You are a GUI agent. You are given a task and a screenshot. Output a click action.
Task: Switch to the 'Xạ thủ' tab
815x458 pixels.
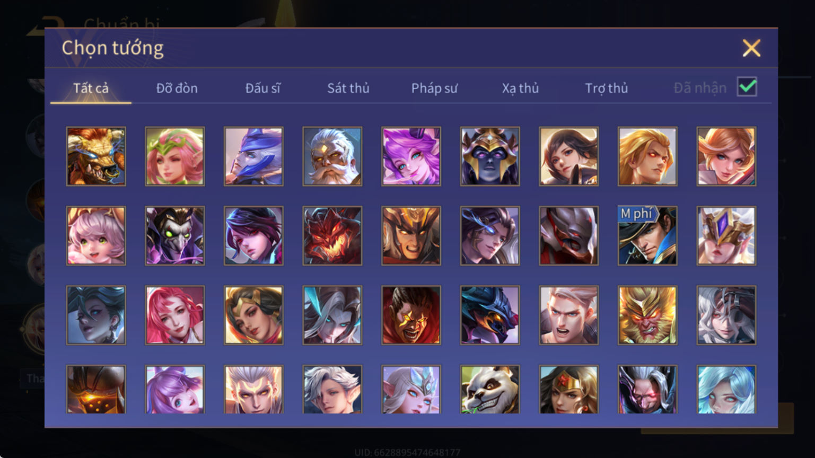(520, 88)
